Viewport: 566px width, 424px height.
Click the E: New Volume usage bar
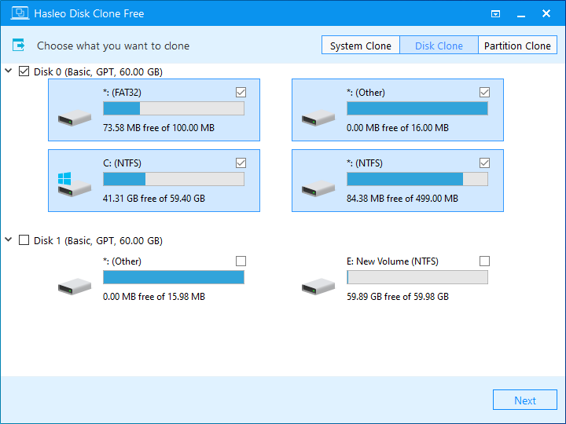coord(417,277)
